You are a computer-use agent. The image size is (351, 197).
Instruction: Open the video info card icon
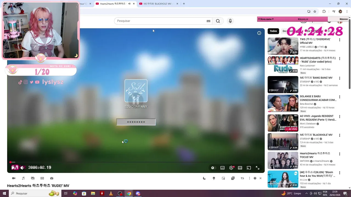coord(259,33)
